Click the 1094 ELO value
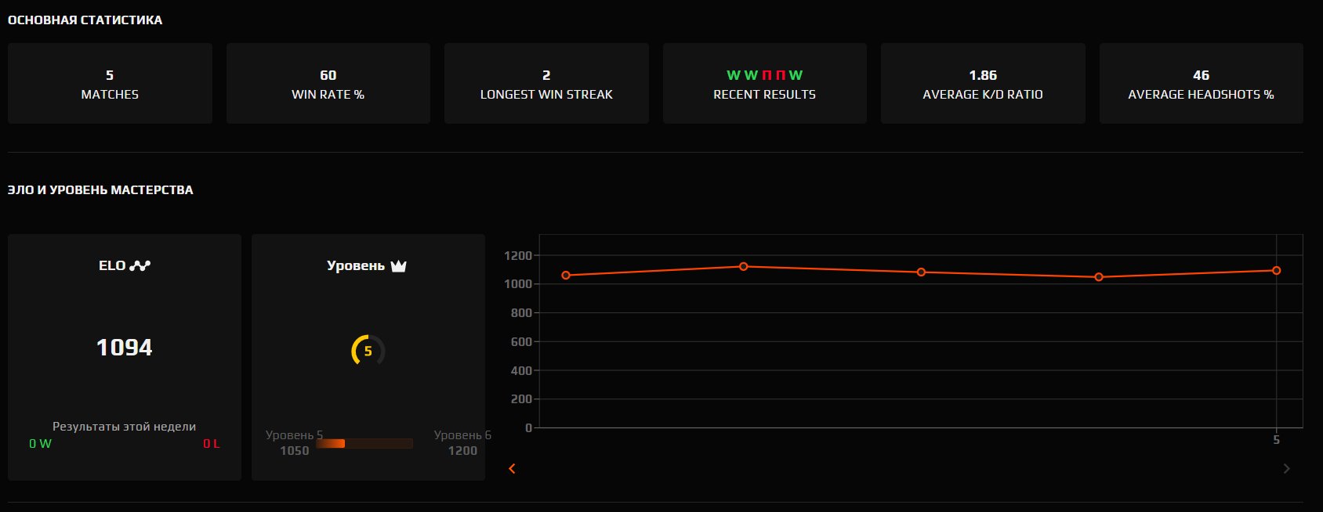This screenshot has width=1323, height=512. [125, 348]
